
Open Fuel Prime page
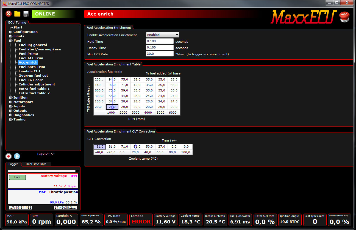[x=28, y=54]
